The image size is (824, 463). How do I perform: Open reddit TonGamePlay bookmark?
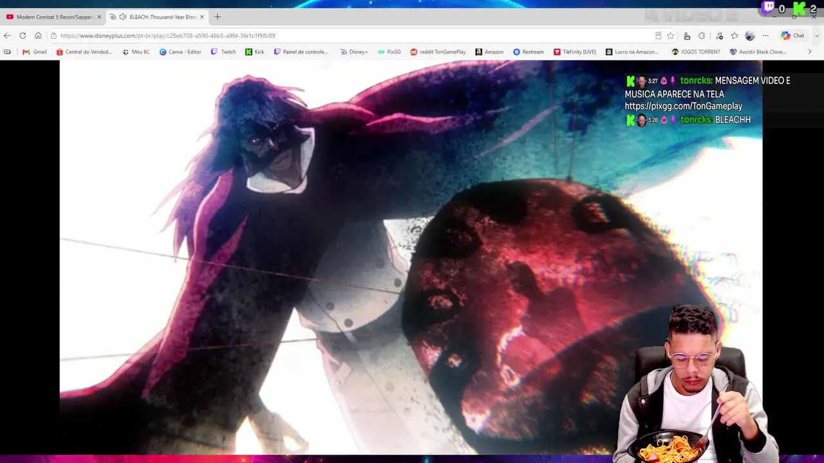438,51
